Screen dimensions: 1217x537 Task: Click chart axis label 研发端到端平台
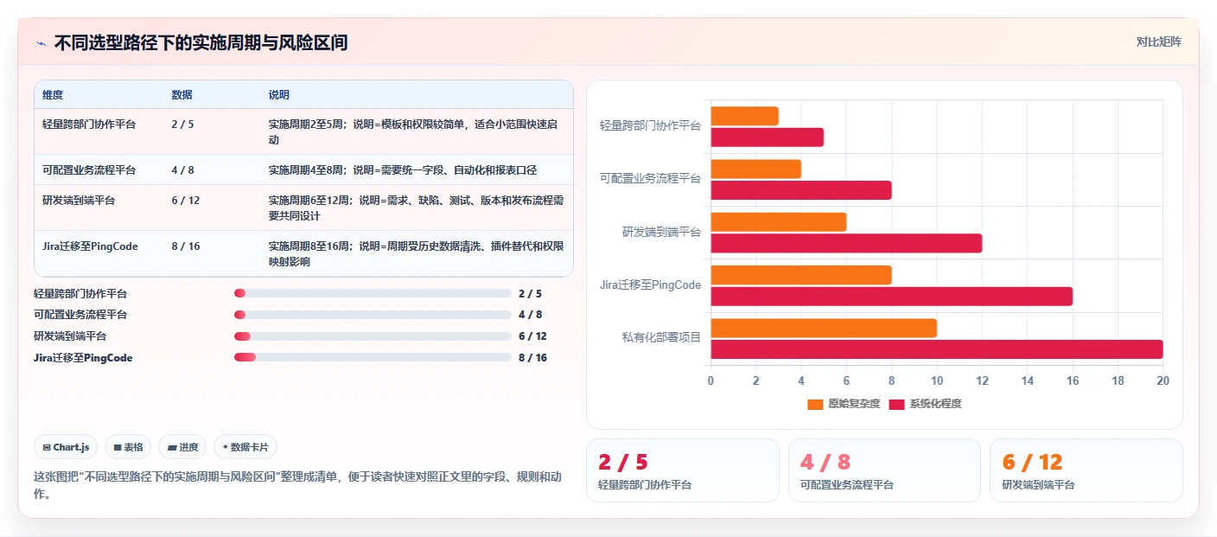(x=661, y=232)
